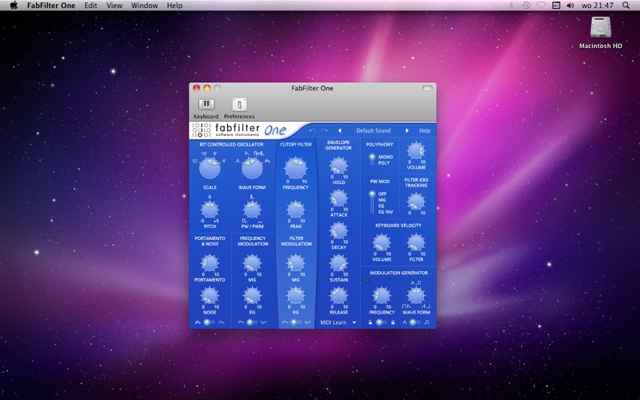Click the plugin Help button

(x=425, y=130)
